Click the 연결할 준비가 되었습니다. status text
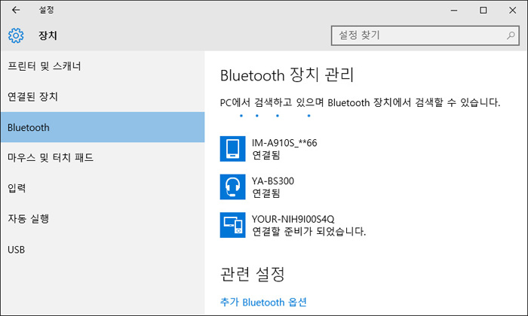Screen dimensions: 528x316 coord(309,231)
